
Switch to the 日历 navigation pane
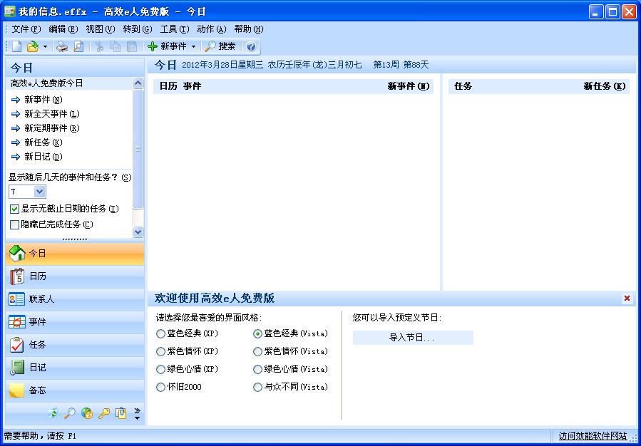click(x=75, y=276)
